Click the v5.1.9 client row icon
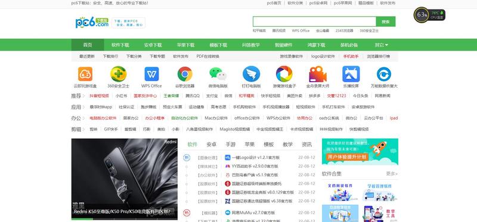This screenshot has height=222, width=477. point(228,175)
